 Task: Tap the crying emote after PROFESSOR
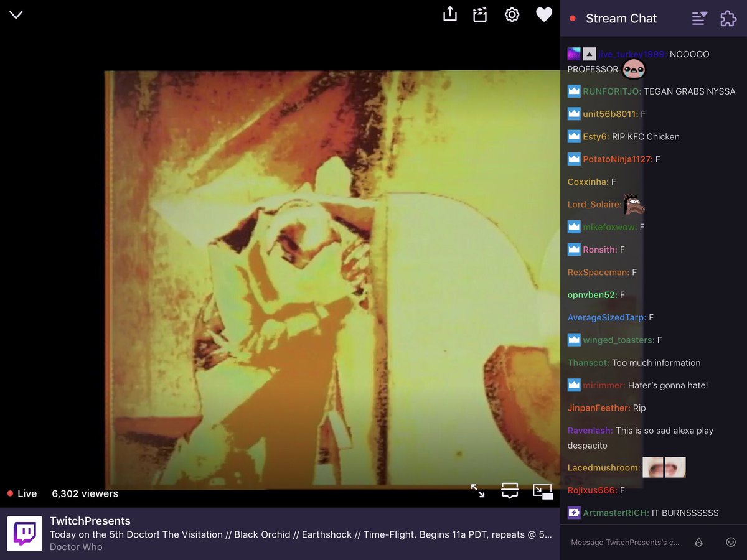click(634, 69)
